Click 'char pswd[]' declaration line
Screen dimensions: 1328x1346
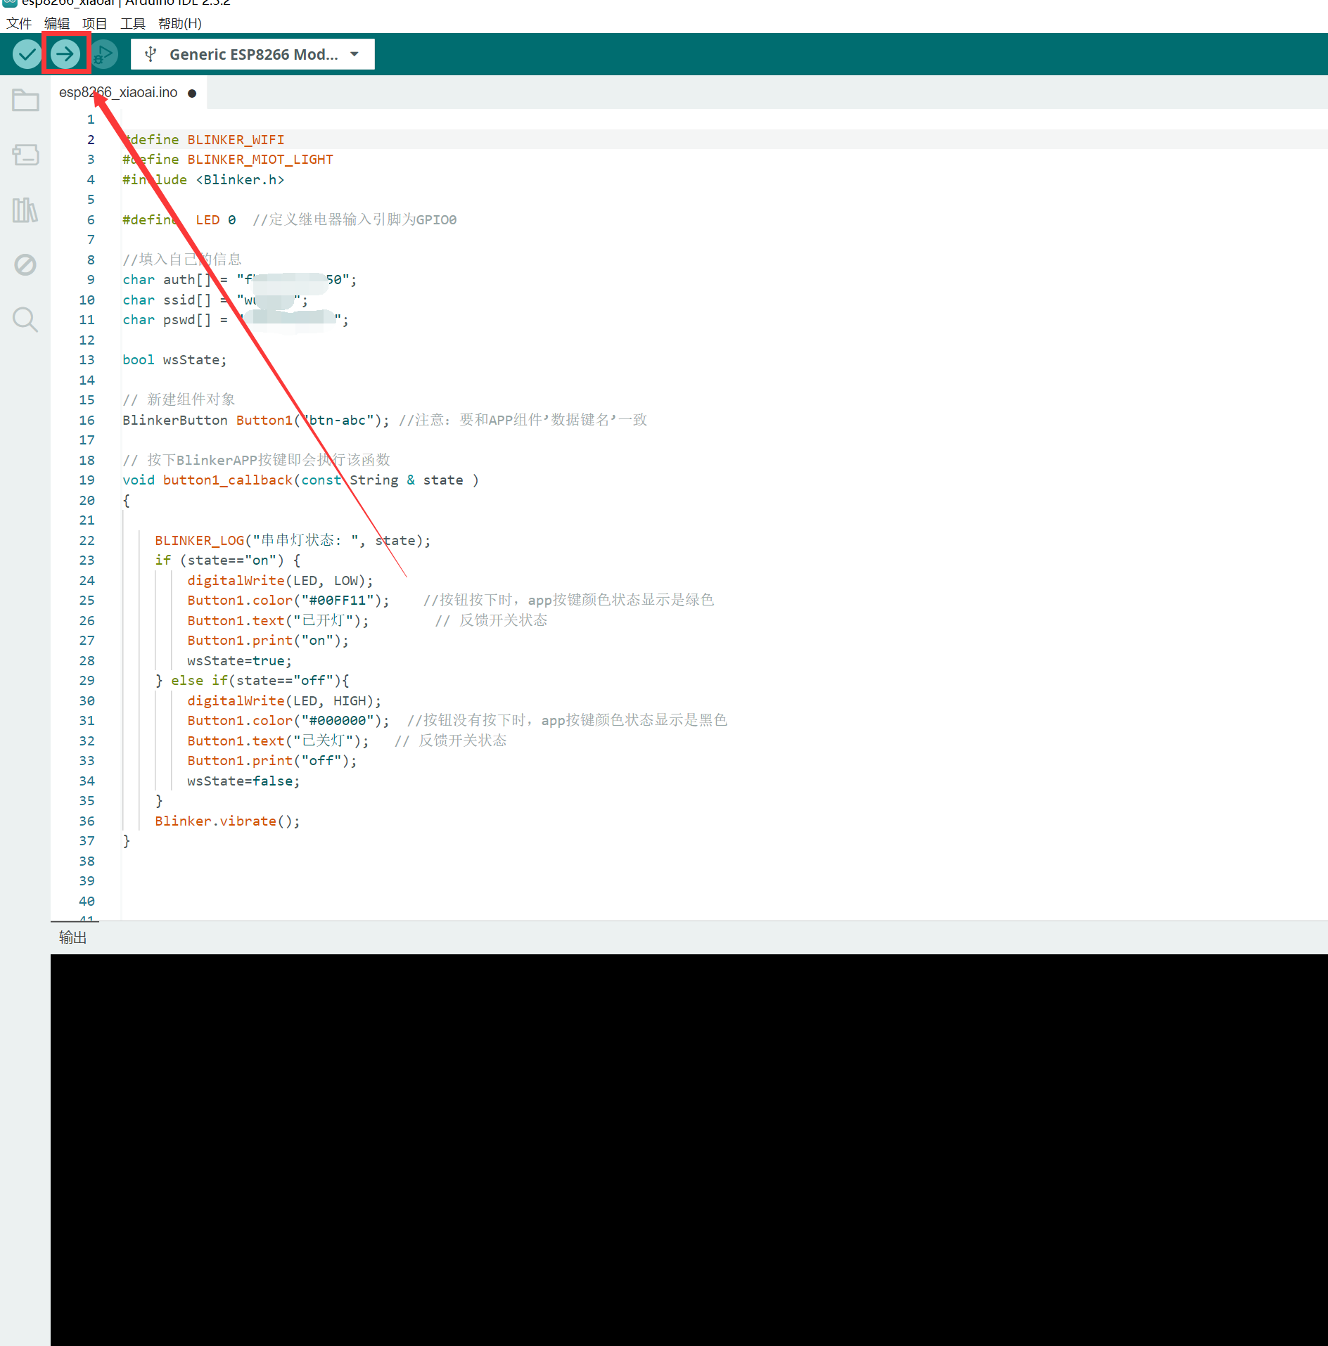tap(236, 319)
